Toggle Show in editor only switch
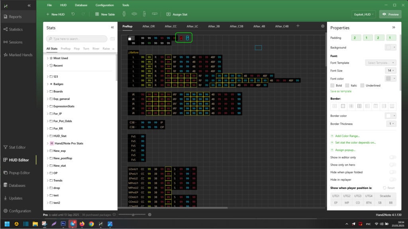The image size is (408, 229). pyautogui.click(x=392, y=157)
